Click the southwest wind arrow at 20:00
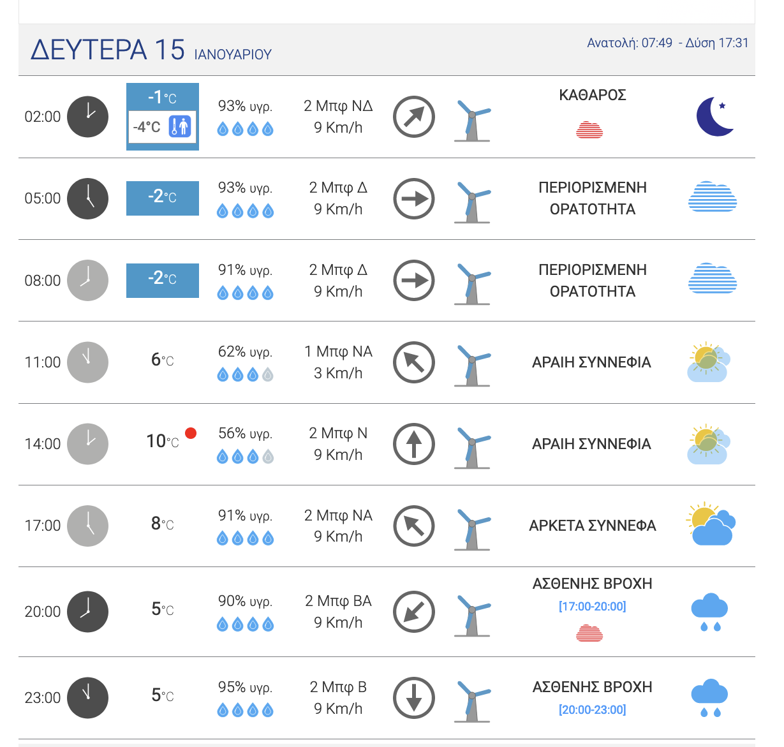784x747 pixels. (x=414, y=612)
